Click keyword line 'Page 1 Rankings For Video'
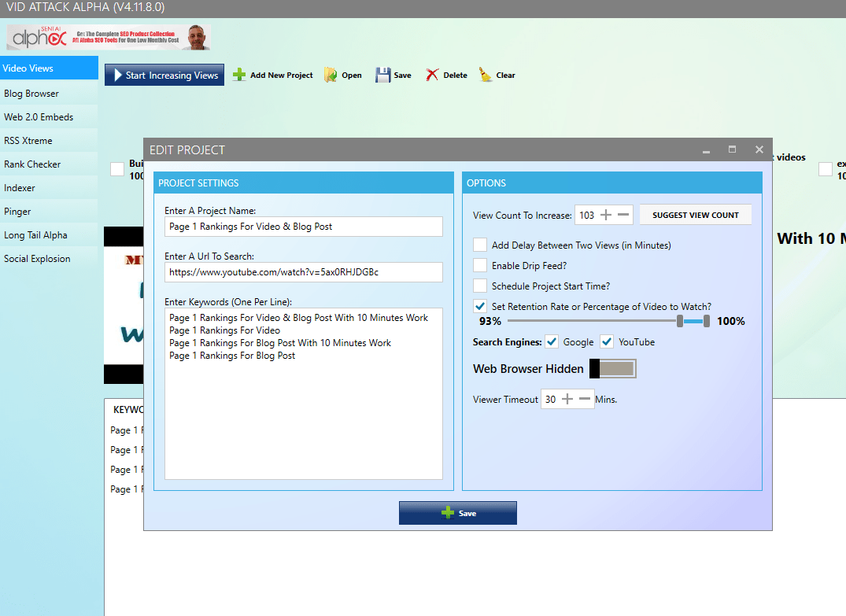The height and width of the screenshot is (616, 846). click(225, 330)
